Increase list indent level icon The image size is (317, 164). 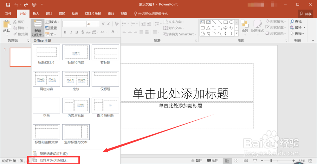pos(149,24)
